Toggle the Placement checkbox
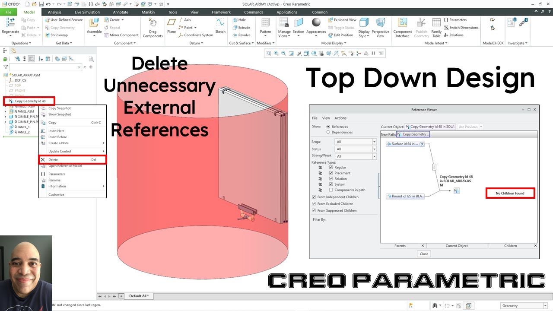Viewport: 553px width, 311px height. pyautogui.click(x=331, y=173)
